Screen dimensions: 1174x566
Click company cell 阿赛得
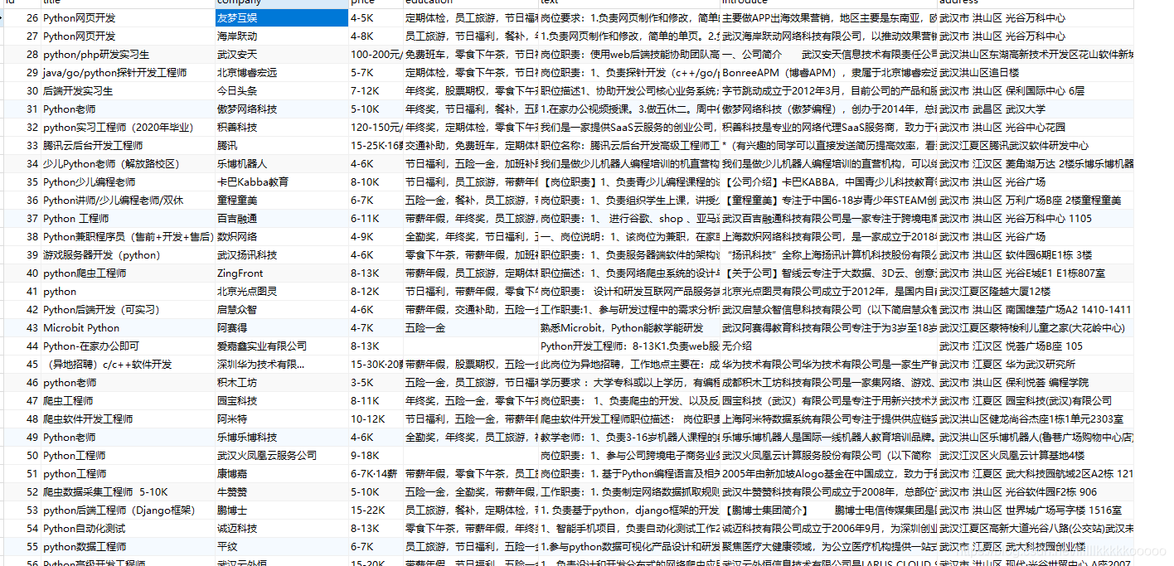[281, 327]
